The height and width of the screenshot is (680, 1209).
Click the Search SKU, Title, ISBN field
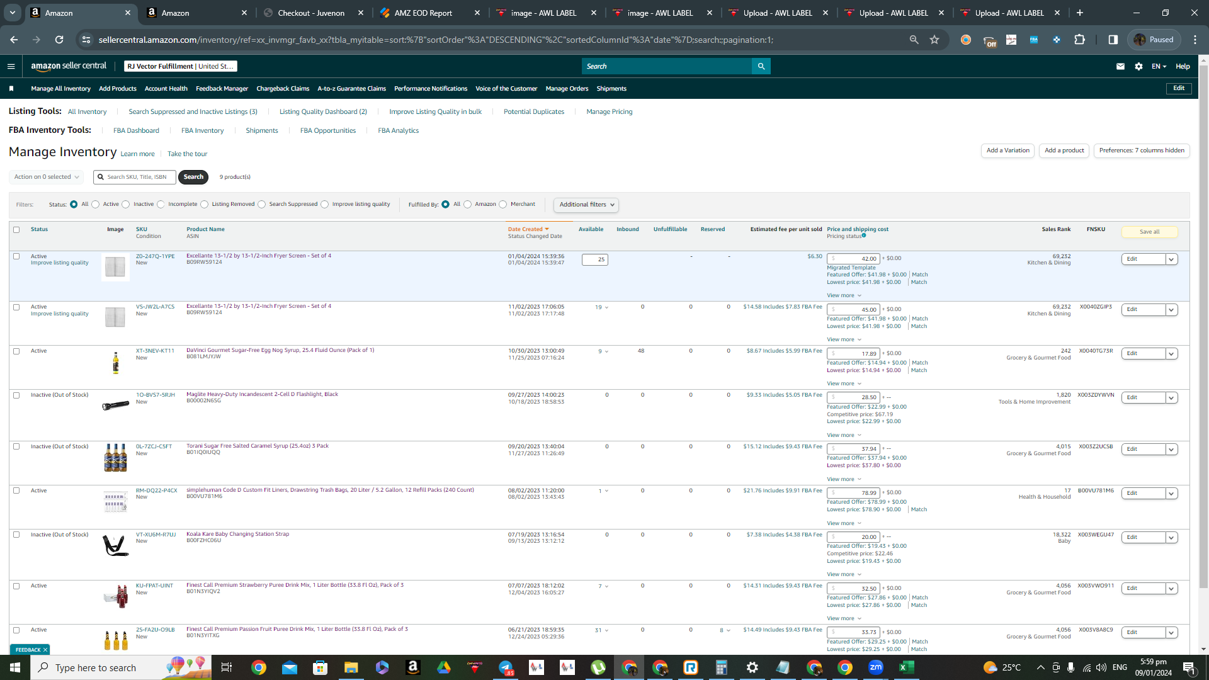135,177
